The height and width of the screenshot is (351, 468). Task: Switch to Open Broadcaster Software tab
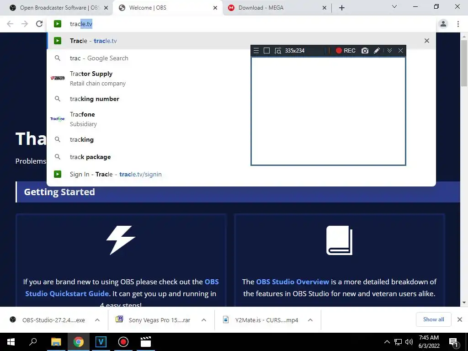pos(55,8)
